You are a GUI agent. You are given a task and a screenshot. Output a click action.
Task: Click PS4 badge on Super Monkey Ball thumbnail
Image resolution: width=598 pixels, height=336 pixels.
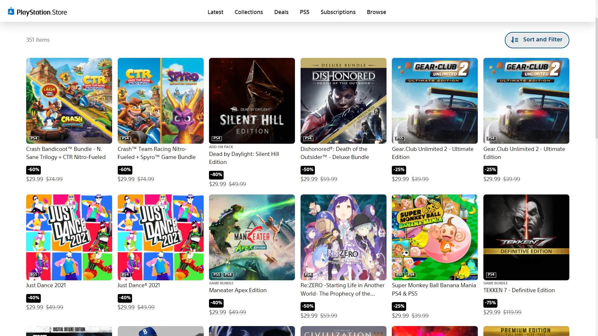pyautogui.click(x=411, y=274)
